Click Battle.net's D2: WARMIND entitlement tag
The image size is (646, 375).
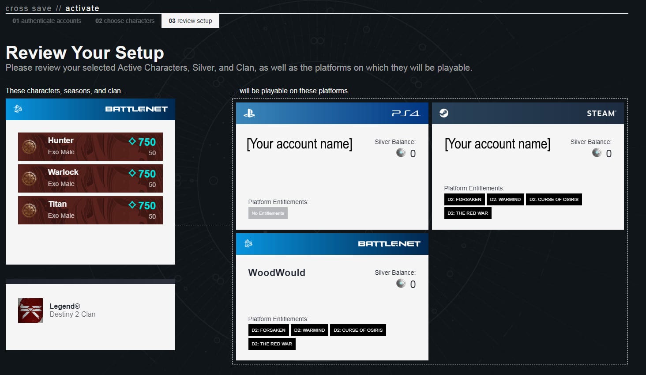[309, 330]
